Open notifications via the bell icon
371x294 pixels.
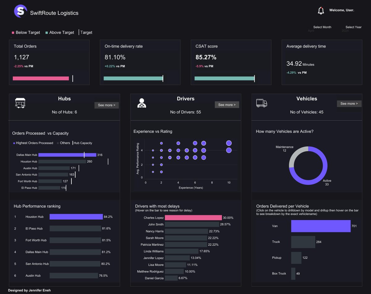(x=321, y=10)
